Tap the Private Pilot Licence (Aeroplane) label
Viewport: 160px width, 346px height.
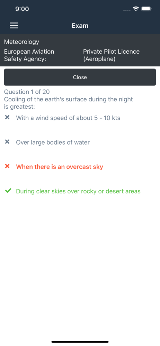[112, 55]
